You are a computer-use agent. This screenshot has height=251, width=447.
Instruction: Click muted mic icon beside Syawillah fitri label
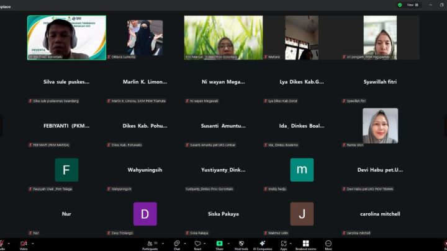click(344, 101)
